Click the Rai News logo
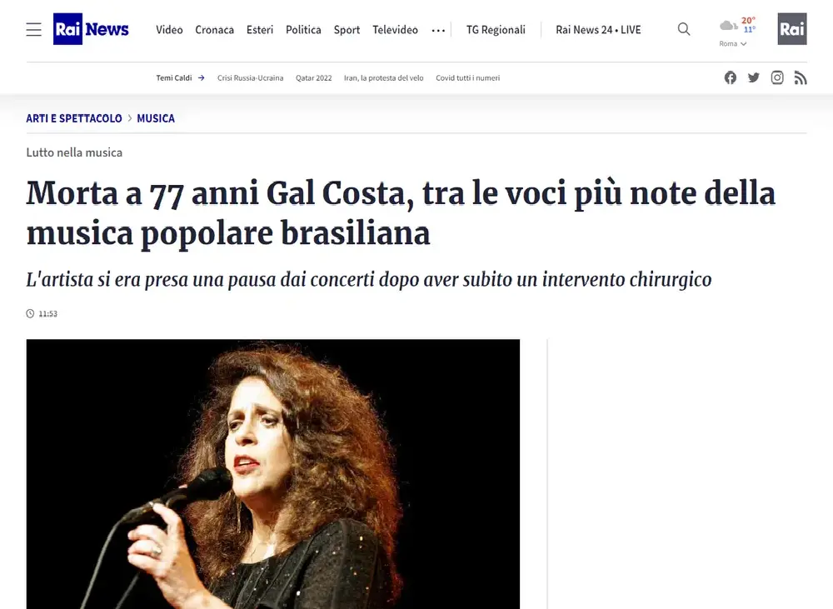 pos(91,28)
